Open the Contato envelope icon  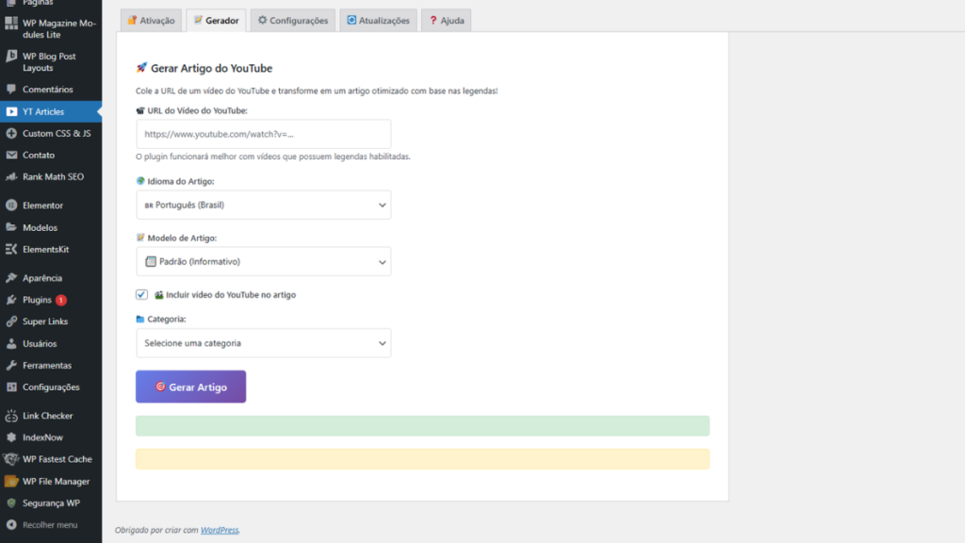tap(11, 156)
